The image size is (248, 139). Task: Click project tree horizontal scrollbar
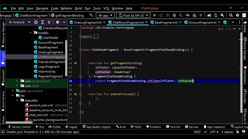19,122
